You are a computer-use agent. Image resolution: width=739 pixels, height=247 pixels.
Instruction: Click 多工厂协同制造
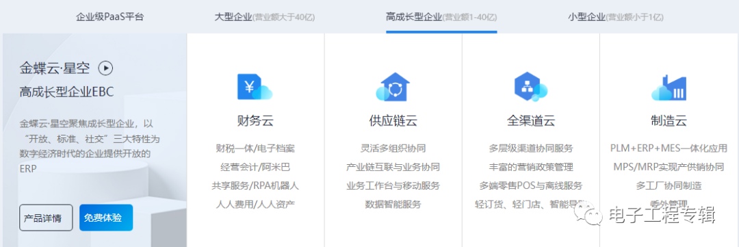[x=669, y=185]
